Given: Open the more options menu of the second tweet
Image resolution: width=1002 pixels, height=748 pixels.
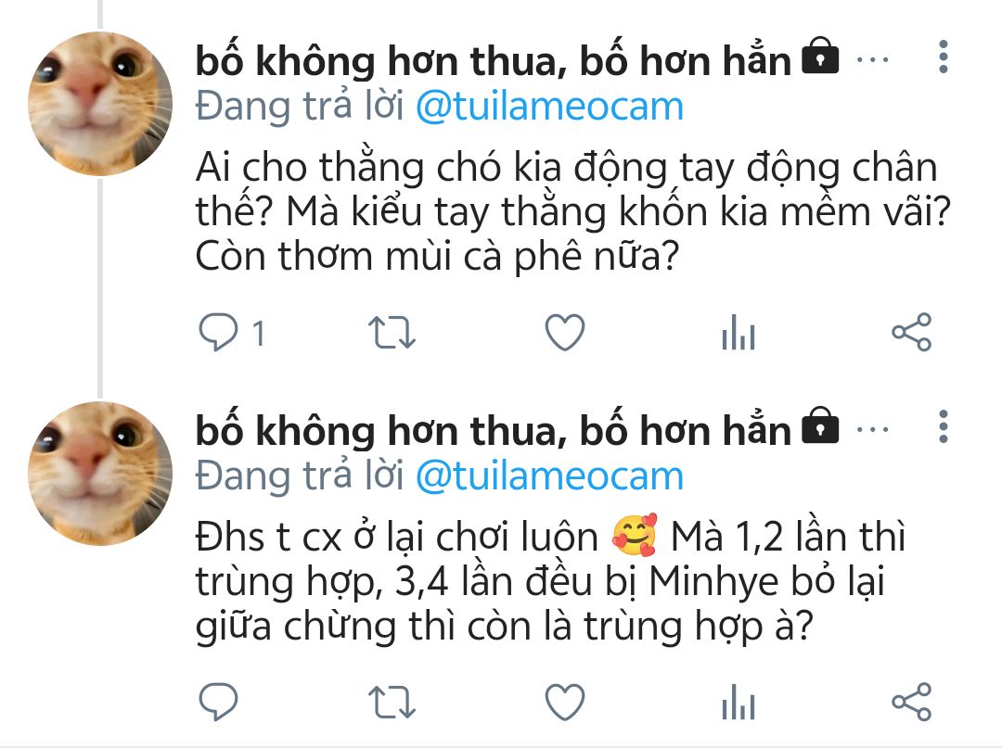Looking at the screenshot, I should pos(944,426).
